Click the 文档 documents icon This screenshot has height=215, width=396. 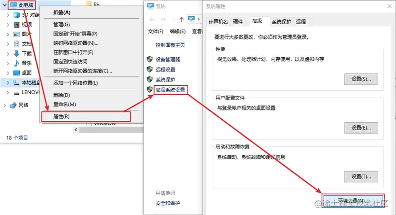click(x=17, y=44)
